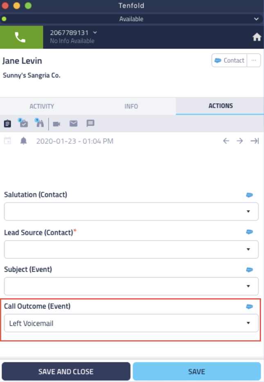Click the video camera icon
This screenshot has height=382, width=264.
point(56,124)
